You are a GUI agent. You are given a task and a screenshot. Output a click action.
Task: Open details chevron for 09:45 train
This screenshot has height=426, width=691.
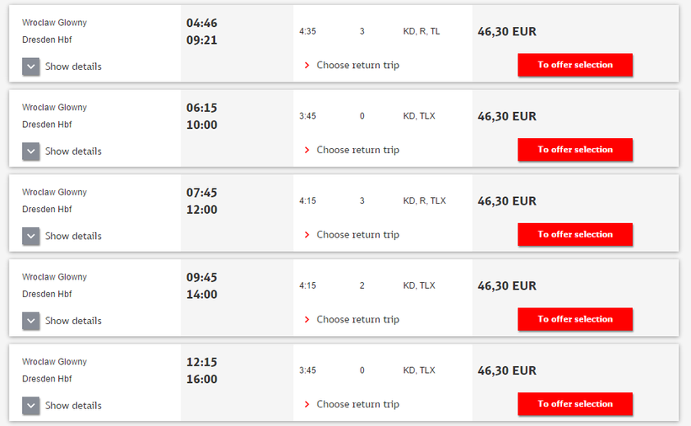pyautogui.click(x=31, y=321)
